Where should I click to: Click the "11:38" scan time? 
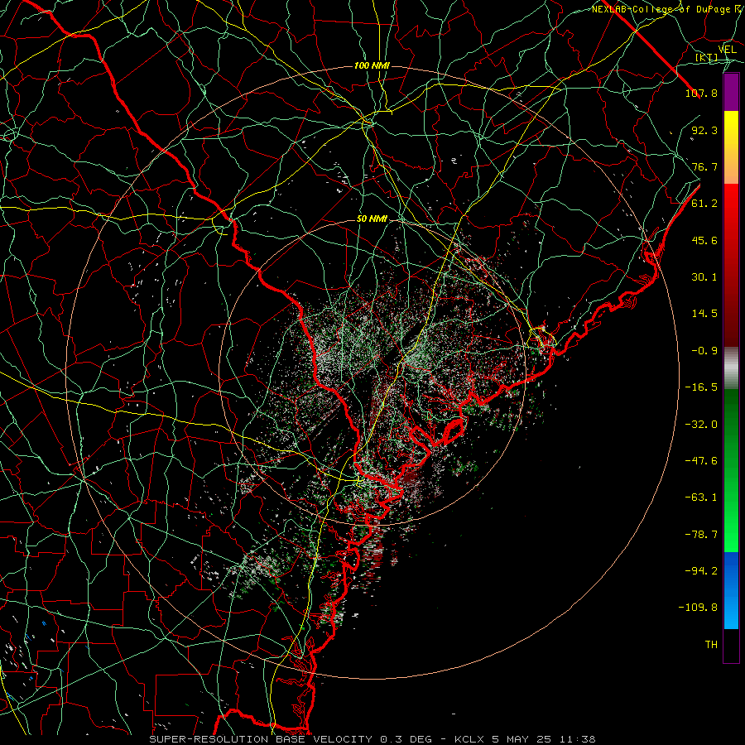click(x=577, y=739)
